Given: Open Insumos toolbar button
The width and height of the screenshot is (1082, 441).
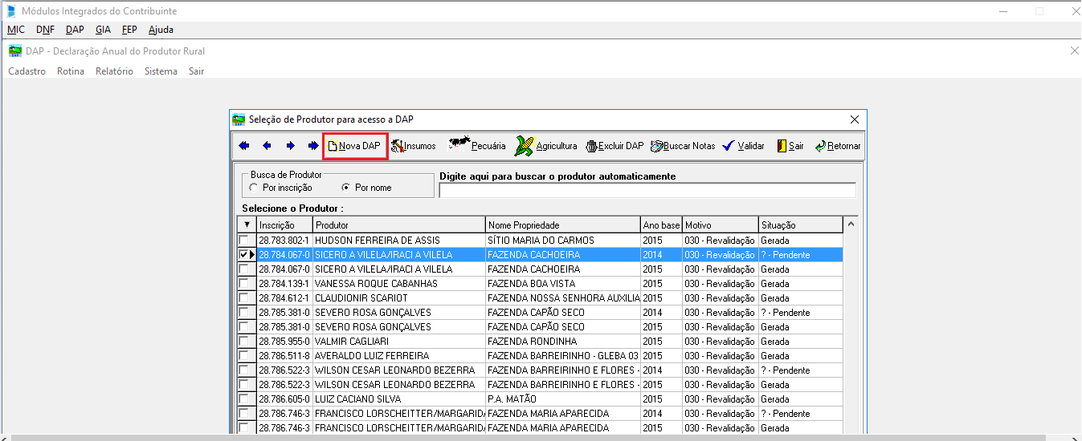Looking at the screenshot, I should coord(414,146).
